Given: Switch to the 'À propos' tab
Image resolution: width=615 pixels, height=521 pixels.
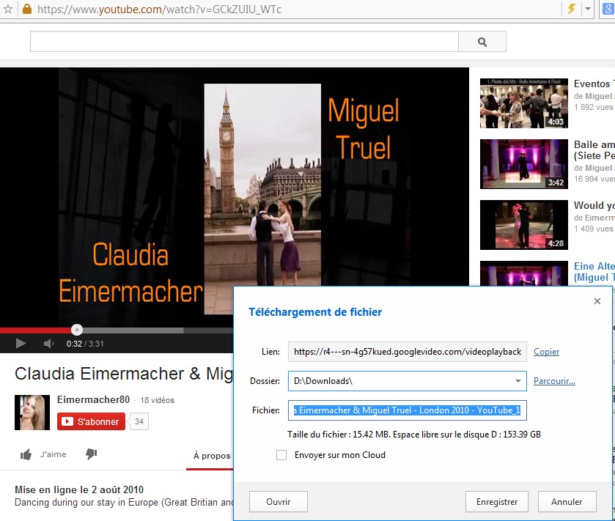Looking at the screenshot, I should tap(212, 456).
